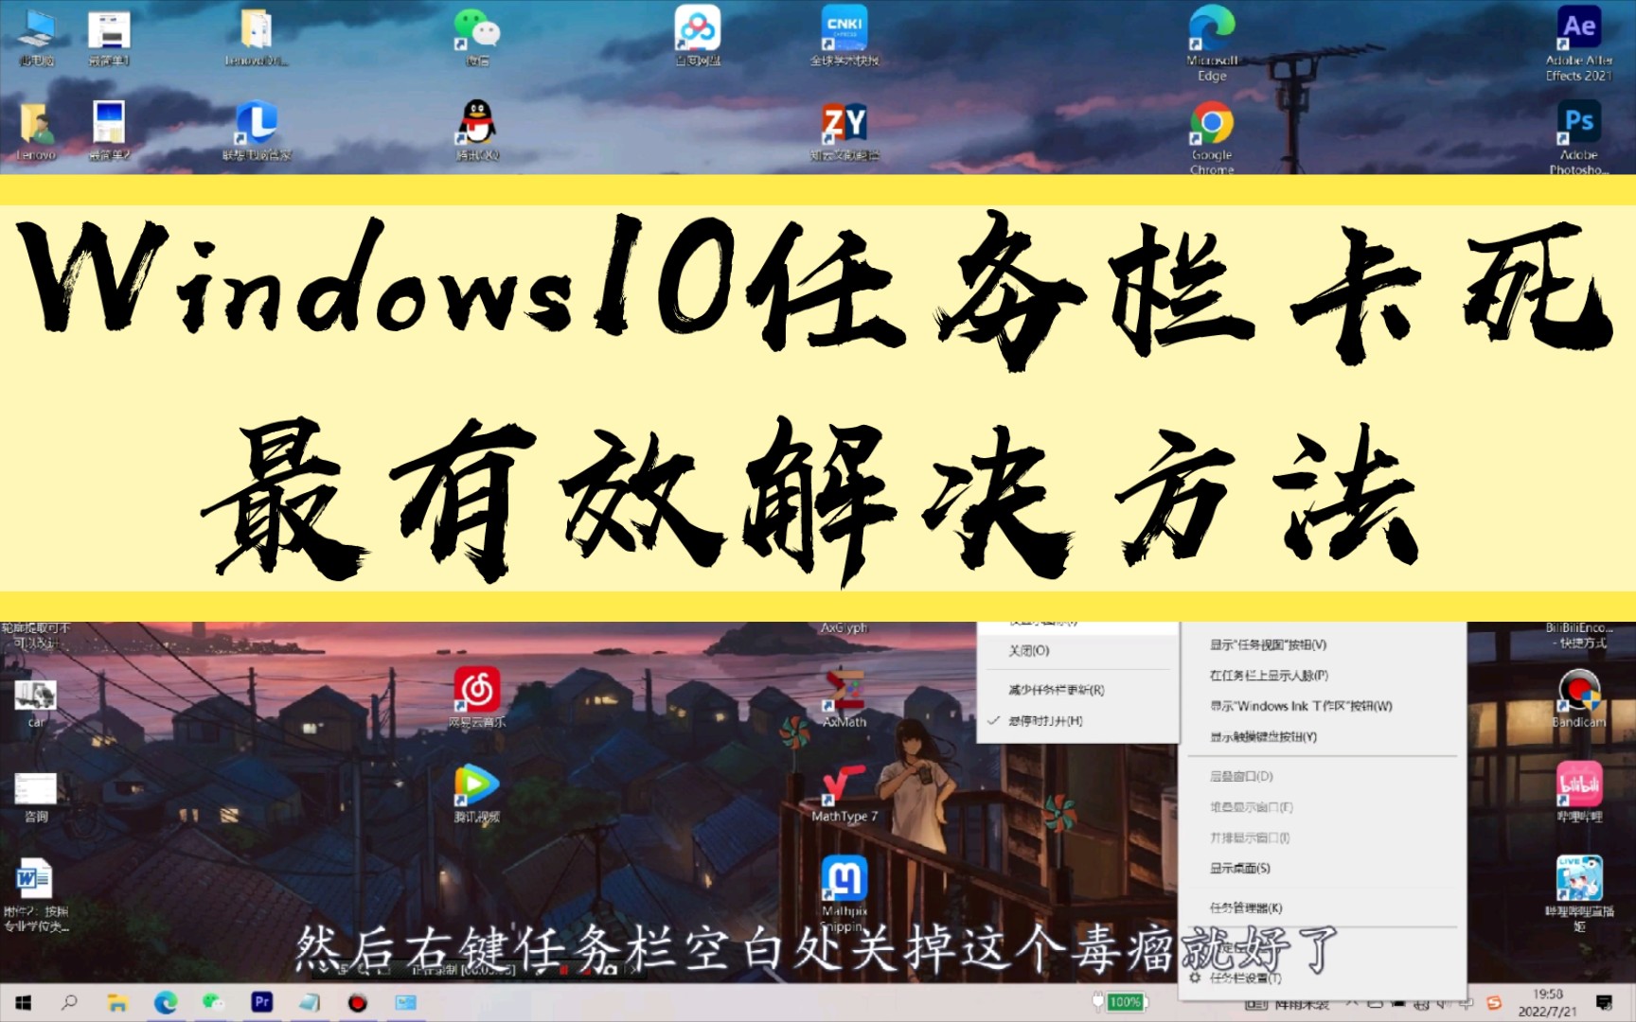Image resolution: width=1636 pixels, height=1022 pixels.
Task: Open 任务栏设置(T) with gear icon
Action: (x=1322, y=978)
